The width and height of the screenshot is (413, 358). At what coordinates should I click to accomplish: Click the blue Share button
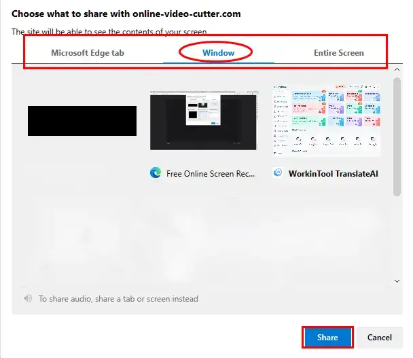pos(327,338)
